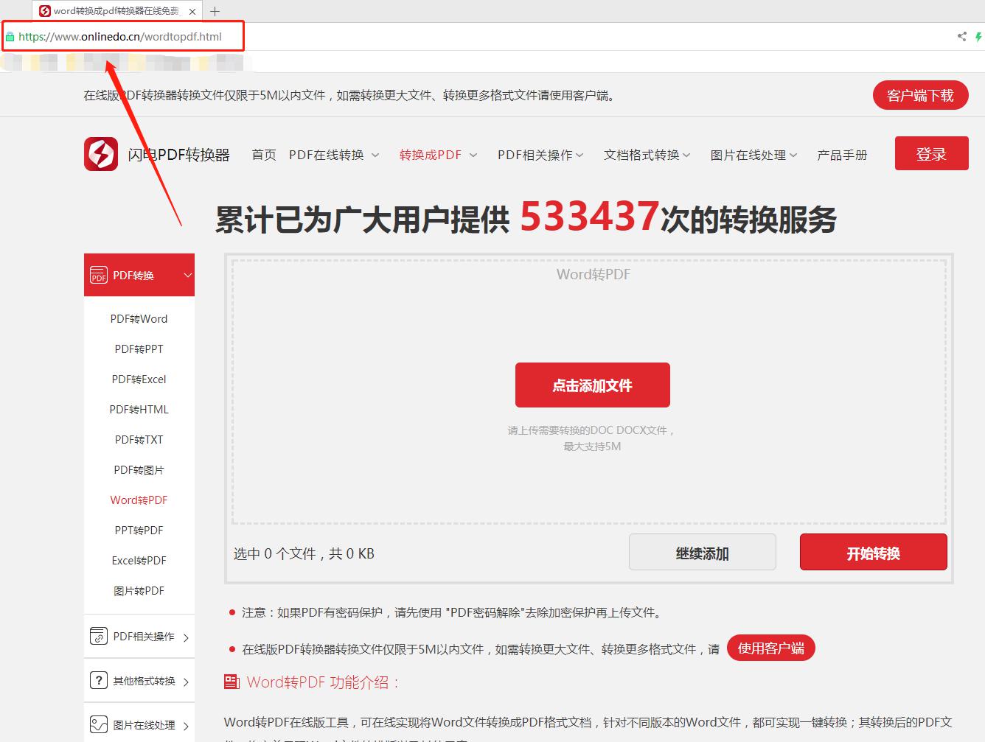
Task: Collapse the PDF转换 sidebar section chevron
Action: (x=188, y=275)
